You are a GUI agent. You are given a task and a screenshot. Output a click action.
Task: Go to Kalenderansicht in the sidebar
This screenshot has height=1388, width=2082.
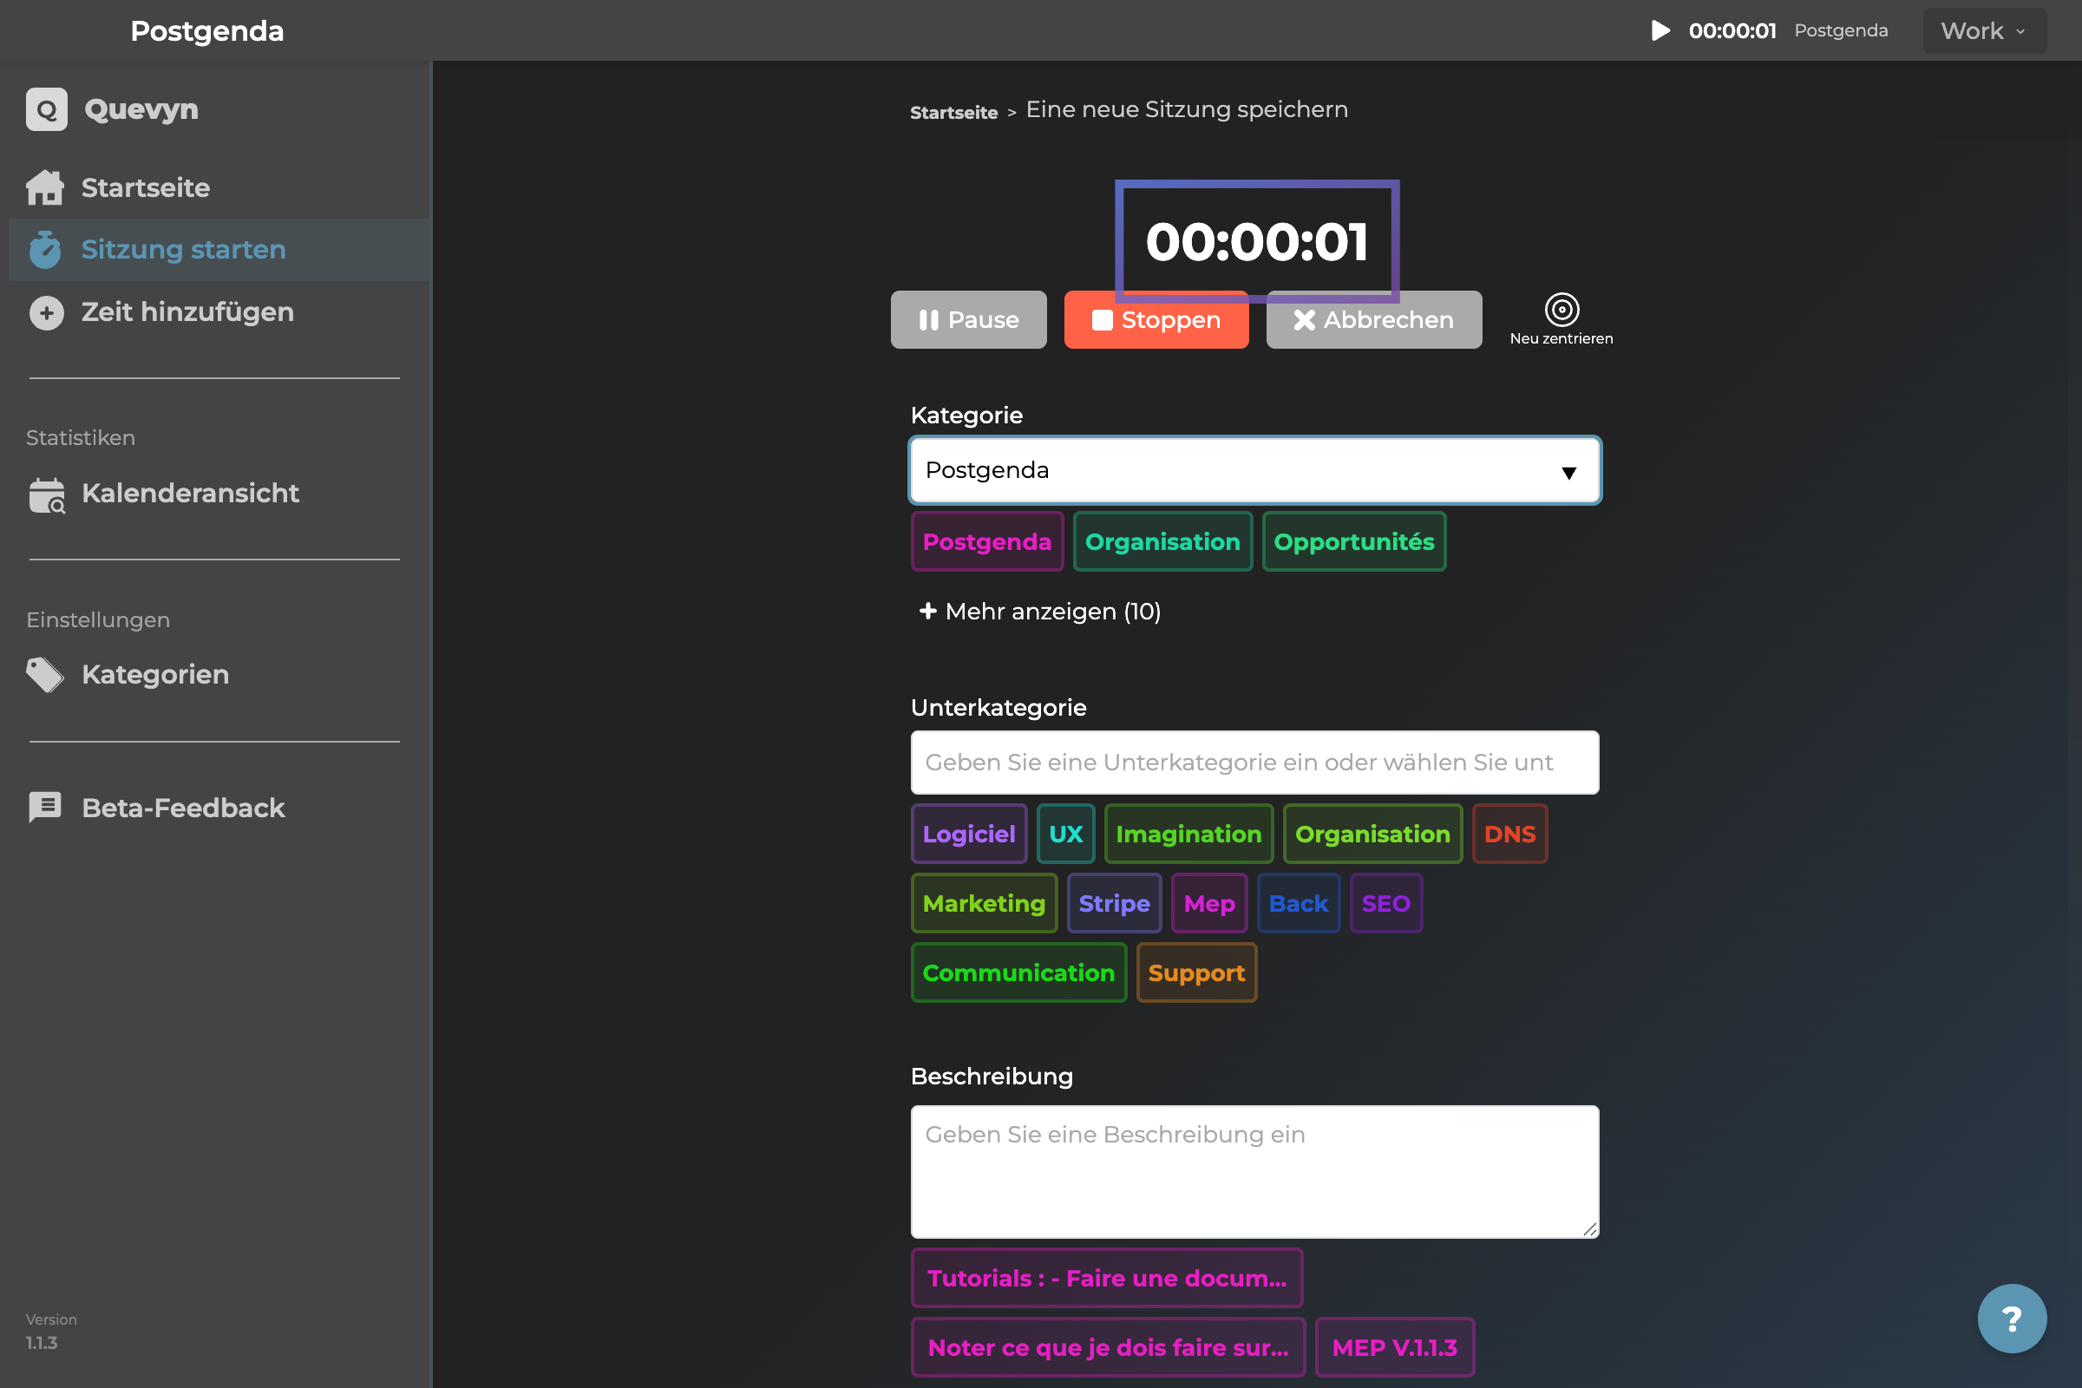219,494
